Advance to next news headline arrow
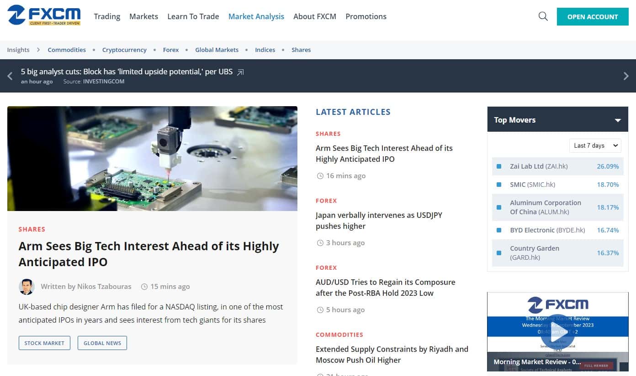Image resolution: width=636 pixels, height=376 pixels. [626, 76]
